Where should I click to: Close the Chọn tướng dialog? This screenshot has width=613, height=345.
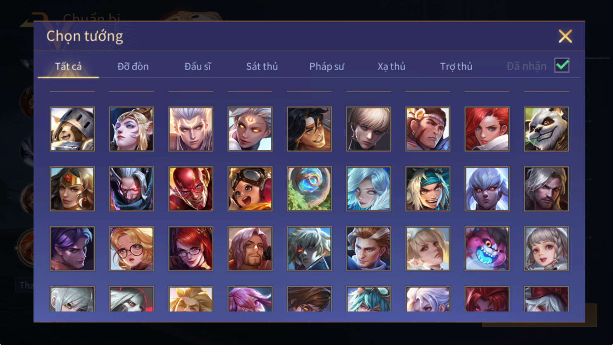coord(565,36)
